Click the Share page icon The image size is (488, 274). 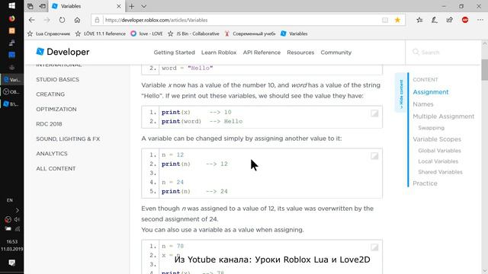pos(449,20)
